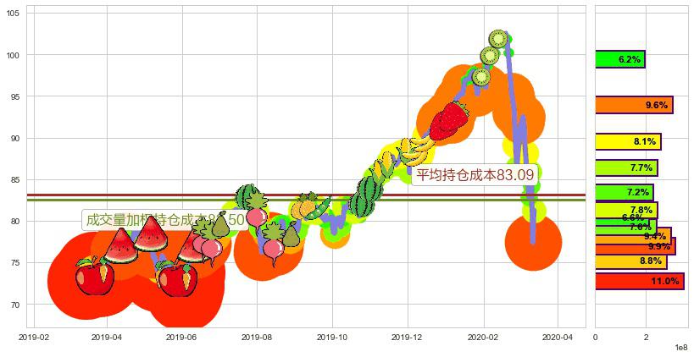Click the whole watermelon near 2019-08

(x=249, y=197)
